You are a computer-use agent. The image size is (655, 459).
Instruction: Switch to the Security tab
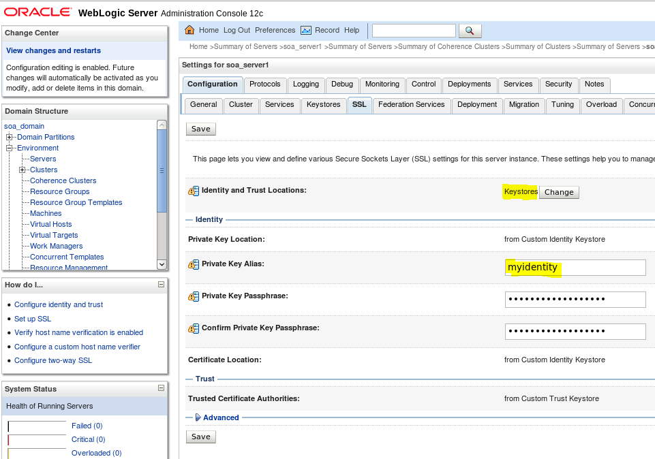click(558, 84)
